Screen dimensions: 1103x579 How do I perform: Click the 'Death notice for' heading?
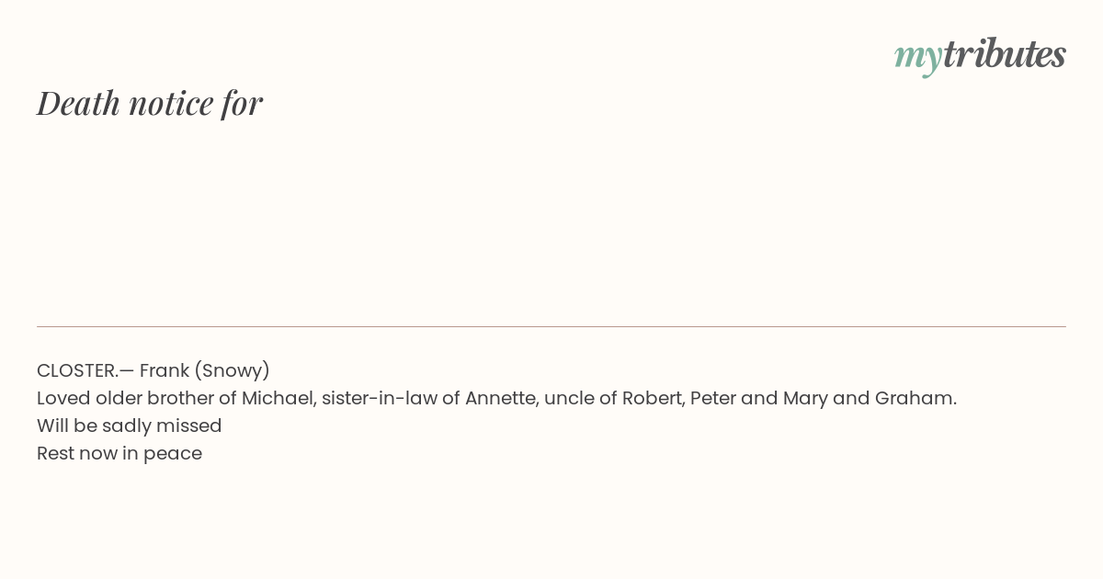click(150, 103)
